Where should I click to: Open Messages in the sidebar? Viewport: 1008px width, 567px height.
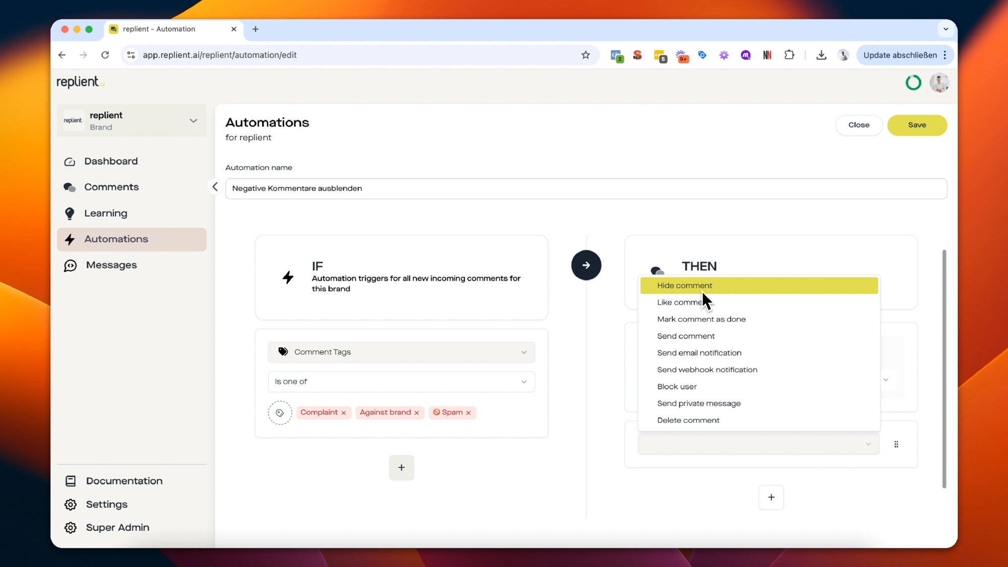coord(111,265)
